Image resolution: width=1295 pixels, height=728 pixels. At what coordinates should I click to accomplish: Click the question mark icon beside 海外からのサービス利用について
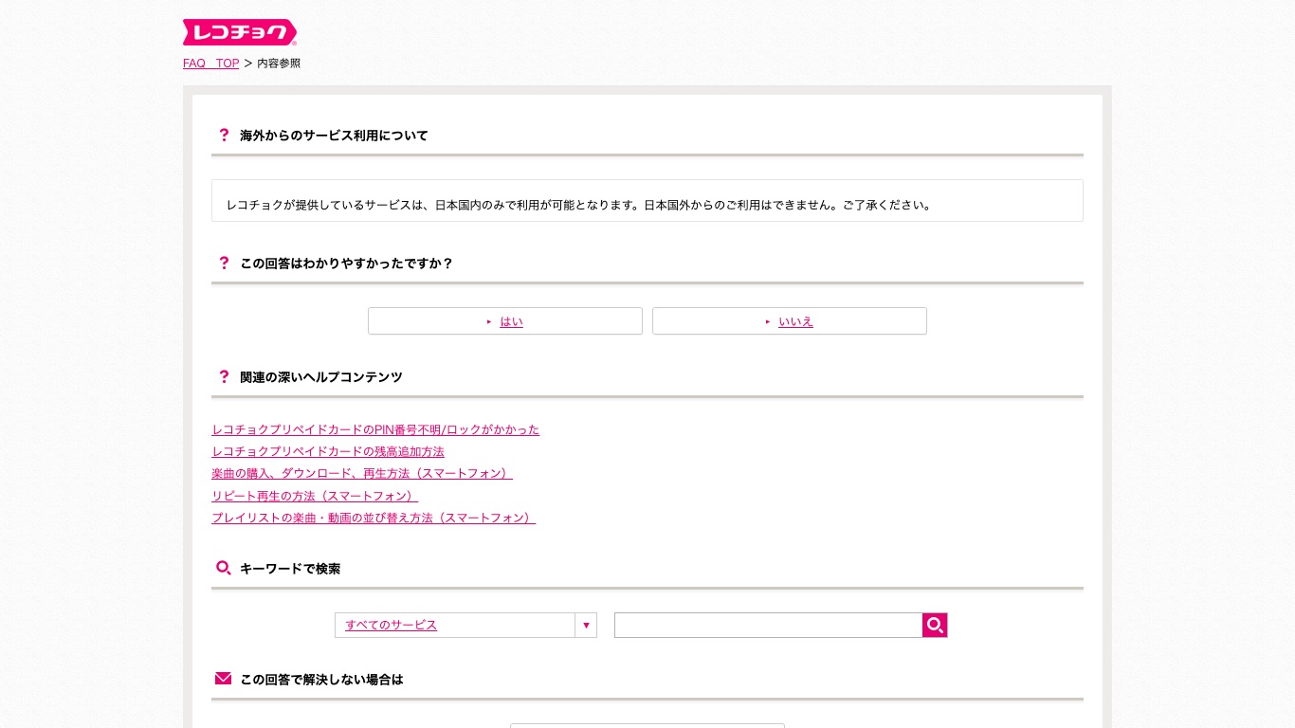(x=224, y=136)
